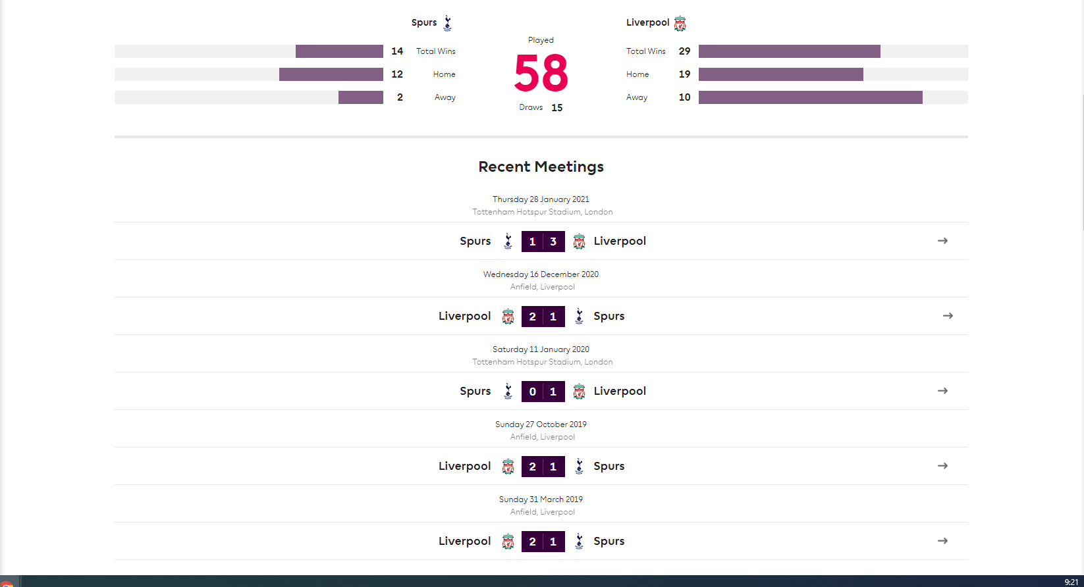
Task: Click the taskbar clock in system tray
Action: pyautogui.click(x=1071, y=582)
